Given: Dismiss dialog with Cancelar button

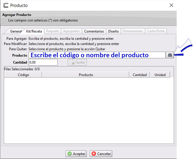Looking at the screenshot, I should (101, 154).
